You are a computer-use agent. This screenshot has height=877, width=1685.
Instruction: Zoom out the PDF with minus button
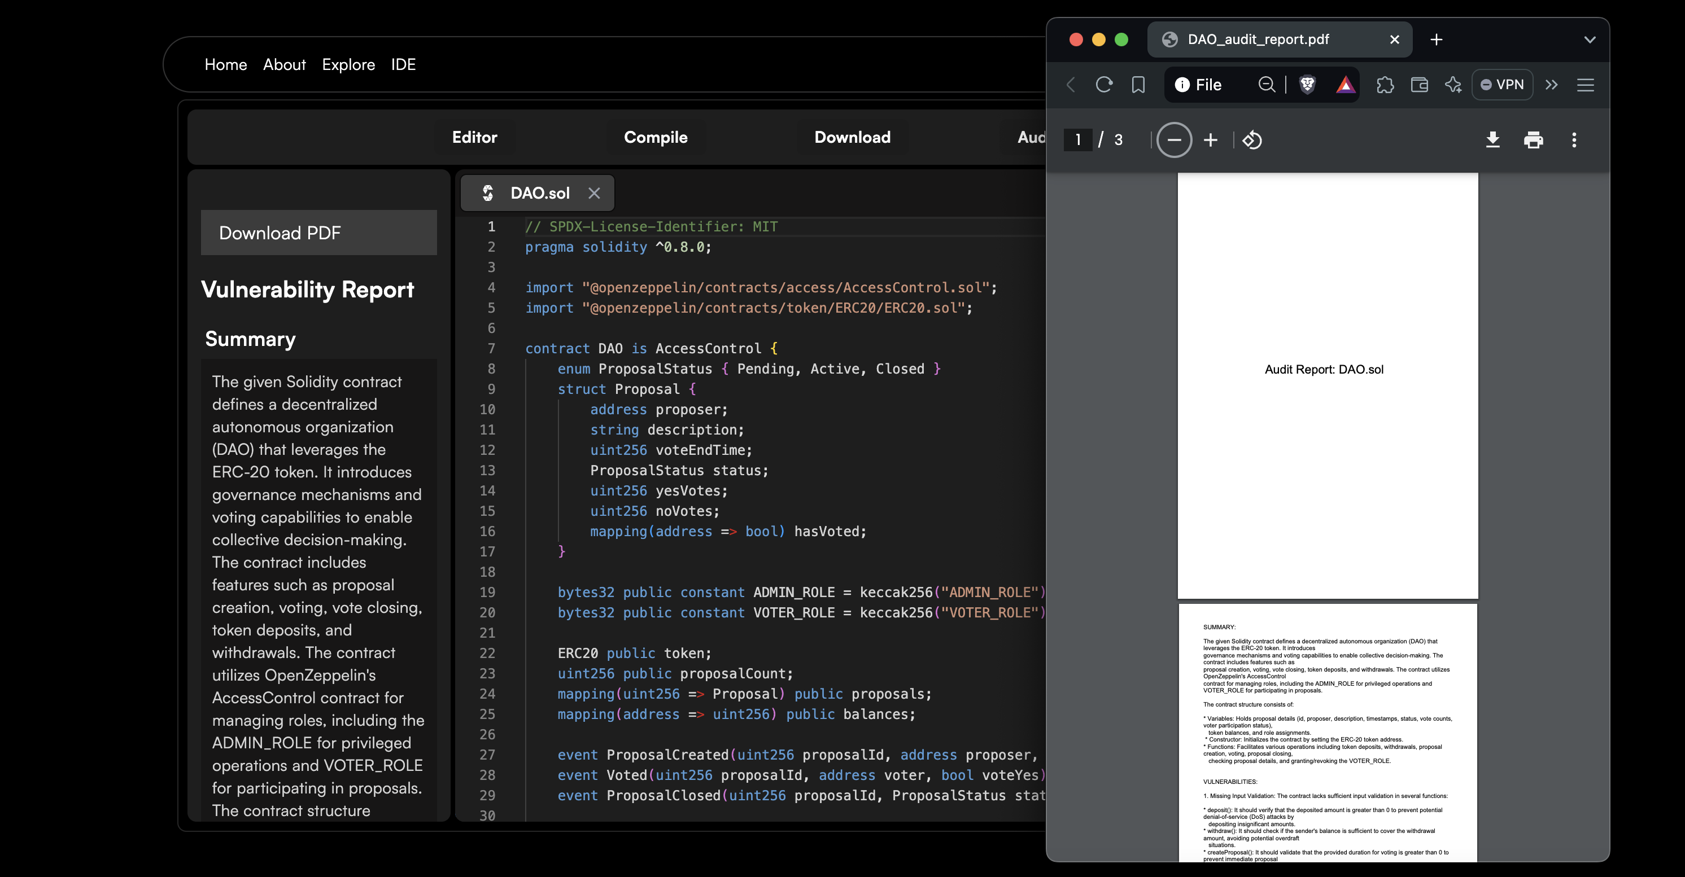1174,140
